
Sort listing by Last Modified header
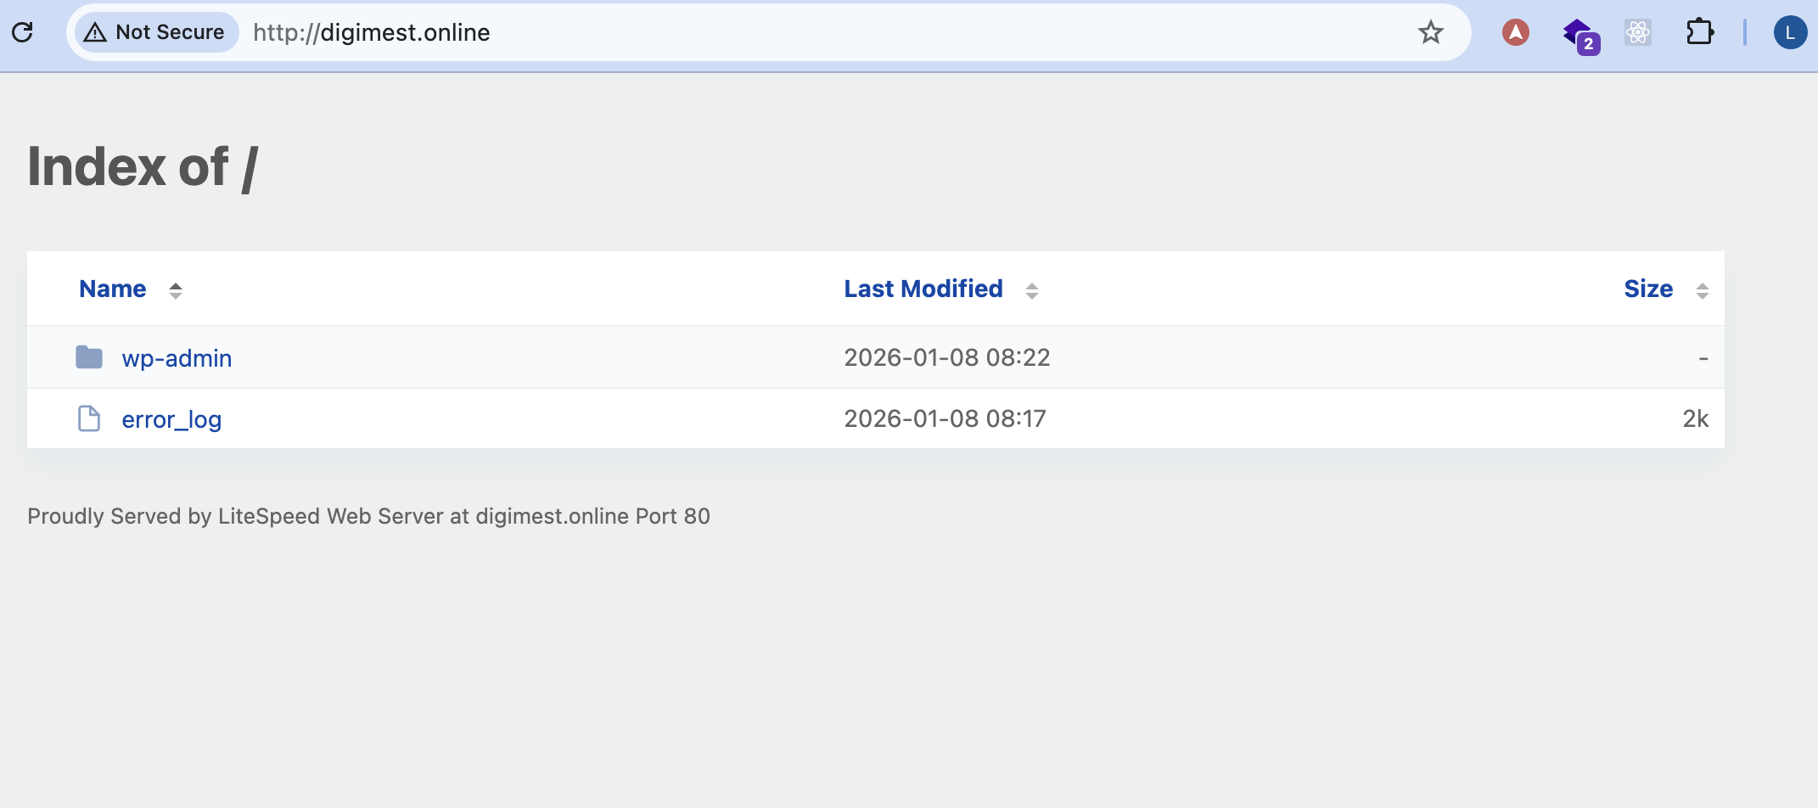[923, 289]
